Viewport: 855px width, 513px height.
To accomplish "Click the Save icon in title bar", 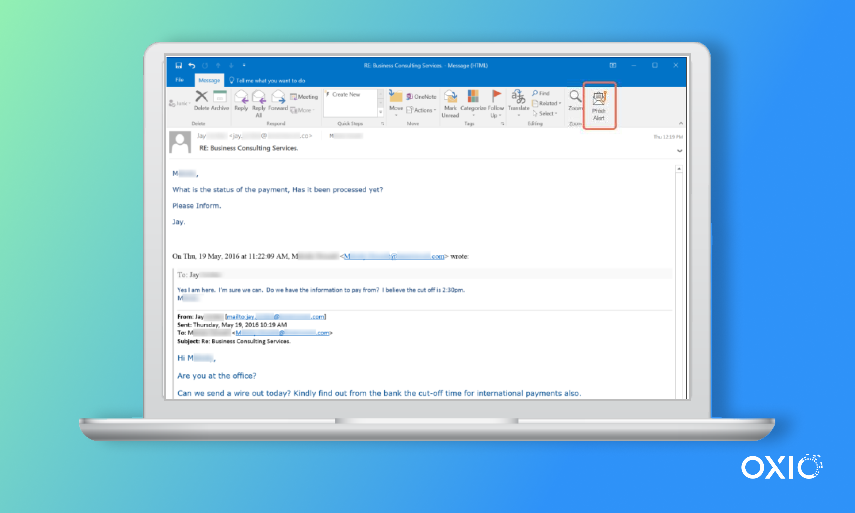I will [x=179, y=65].
